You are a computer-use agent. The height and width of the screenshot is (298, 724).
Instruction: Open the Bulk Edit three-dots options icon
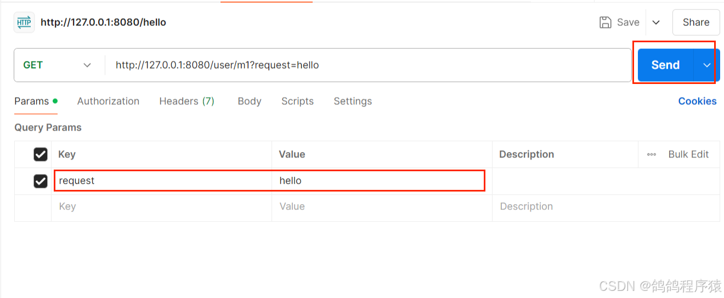(x=652, y=155)
